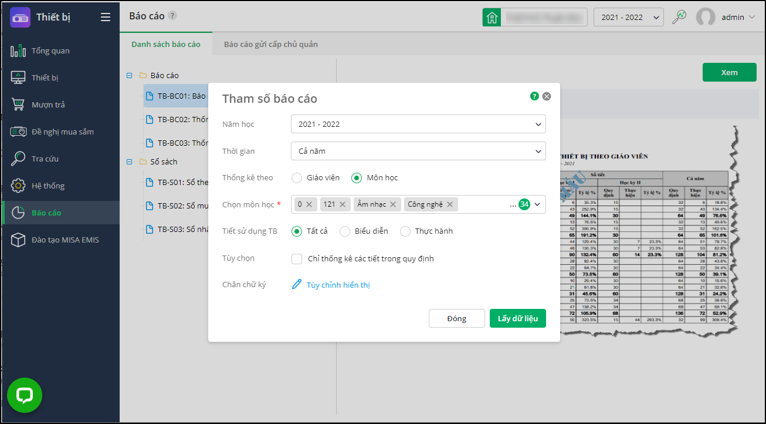
Task: Tick Chỉ thống kê các tiết trong quy định
Action: click(297, 258)
